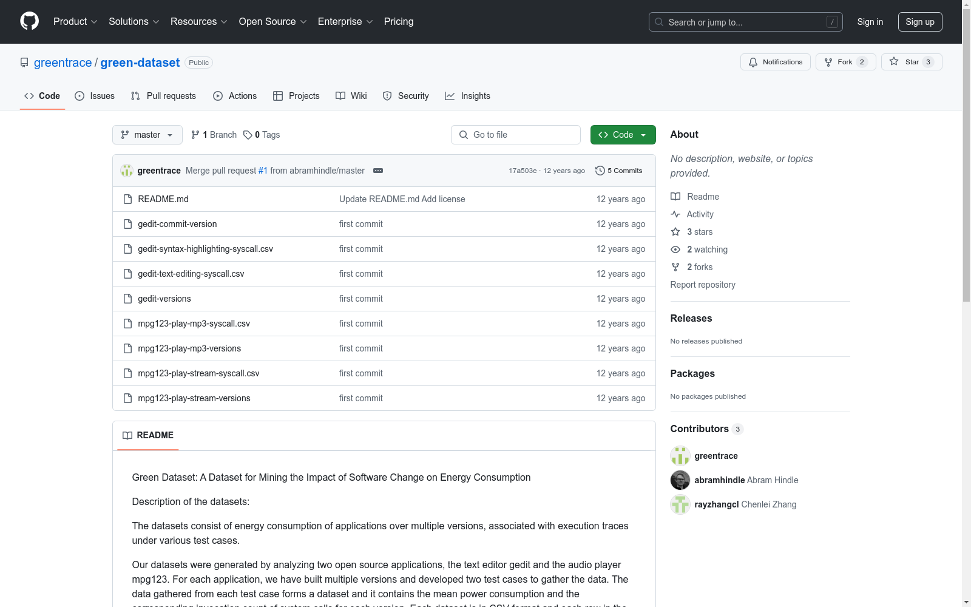Click the rayzhangcl contributor avatar
Screen dimensions: 971x607
680,504
